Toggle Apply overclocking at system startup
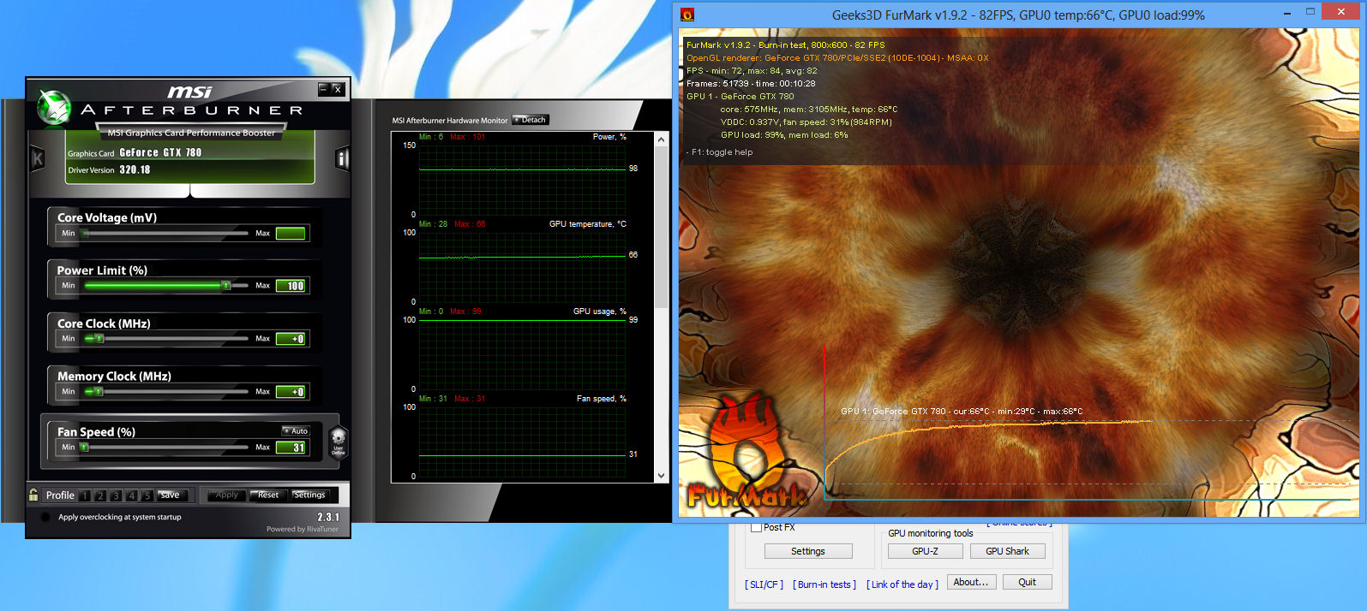 (45, 517)
